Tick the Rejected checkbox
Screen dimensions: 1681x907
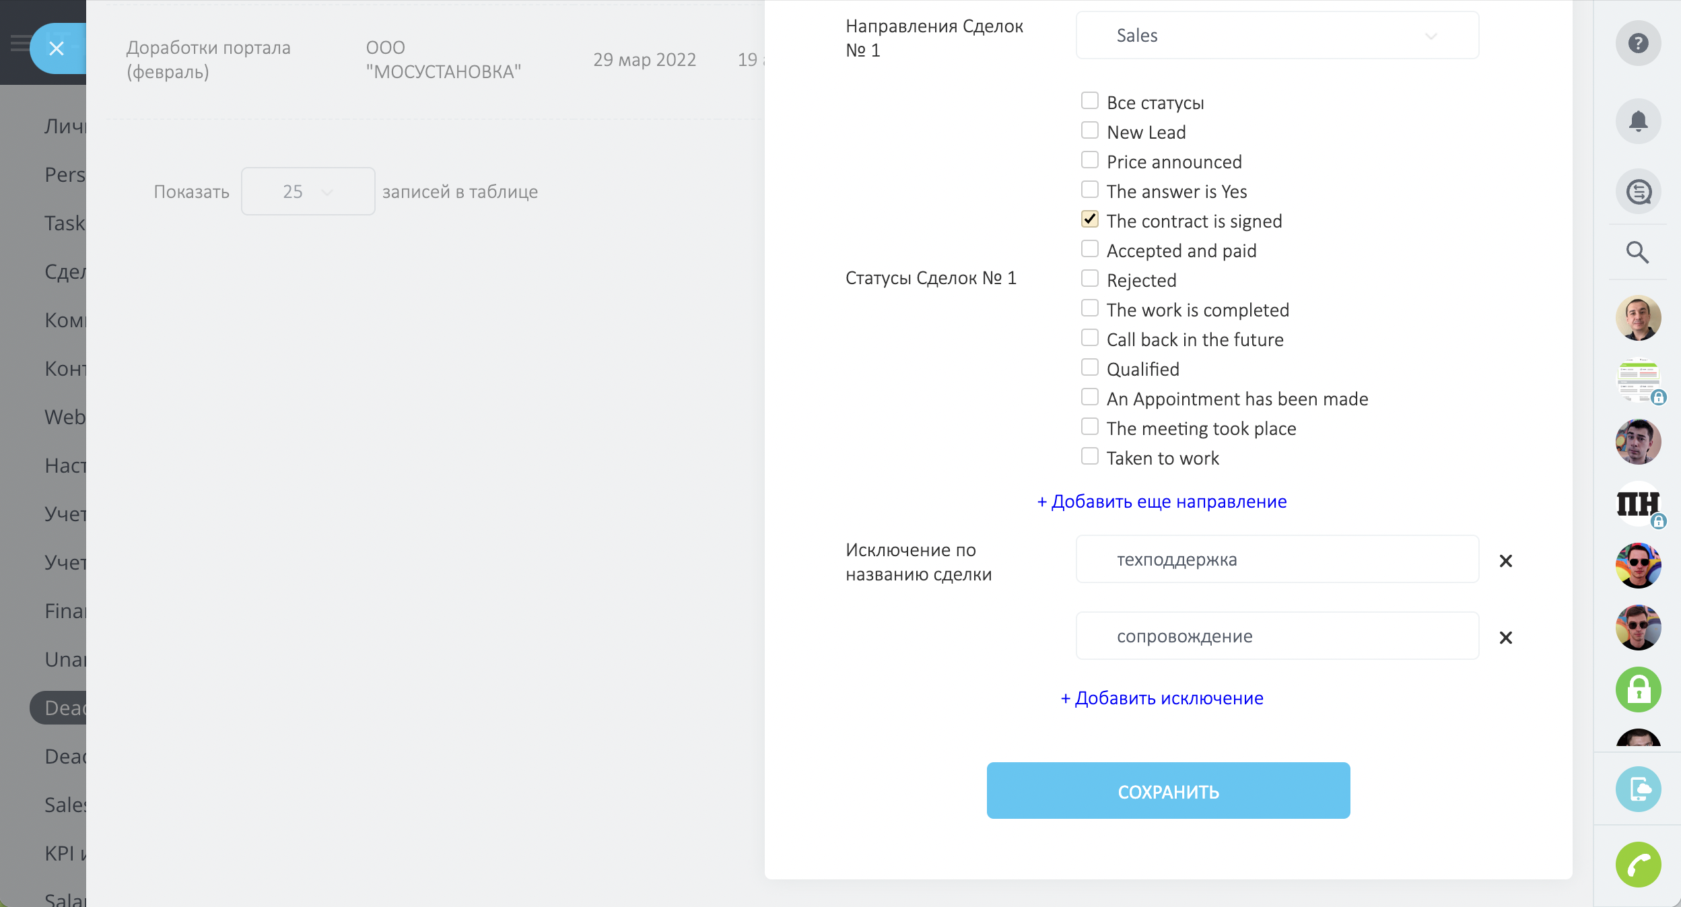pos(1089,279)
